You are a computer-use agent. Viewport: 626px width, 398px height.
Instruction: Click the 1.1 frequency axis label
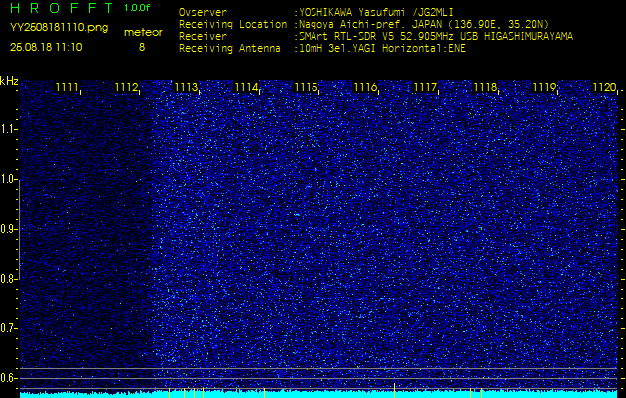[8, 129]
